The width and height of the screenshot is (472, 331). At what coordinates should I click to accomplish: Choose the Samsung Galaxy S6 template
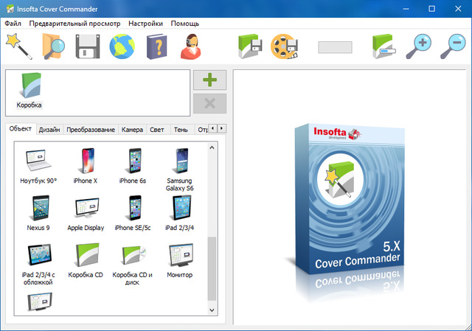tap(180, 167)
